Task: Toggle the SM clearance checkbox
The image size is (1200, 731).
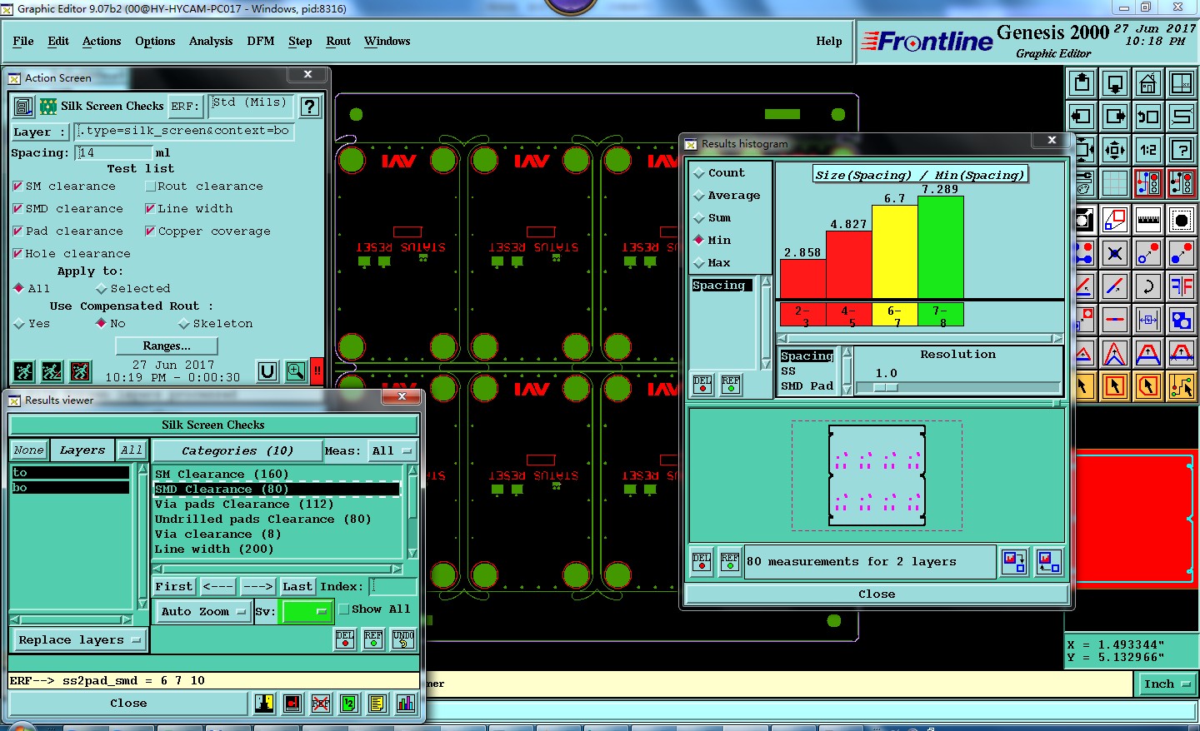Action: [17, 186]
